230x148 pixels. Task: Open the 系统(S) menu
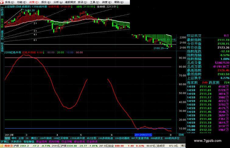click(9, 2)
